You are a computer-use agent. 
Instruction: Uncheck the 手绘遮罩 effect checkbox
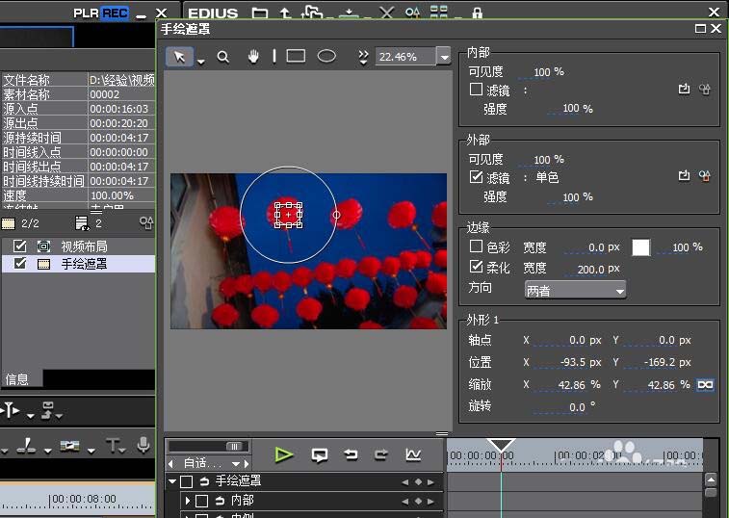click(20, 263)
